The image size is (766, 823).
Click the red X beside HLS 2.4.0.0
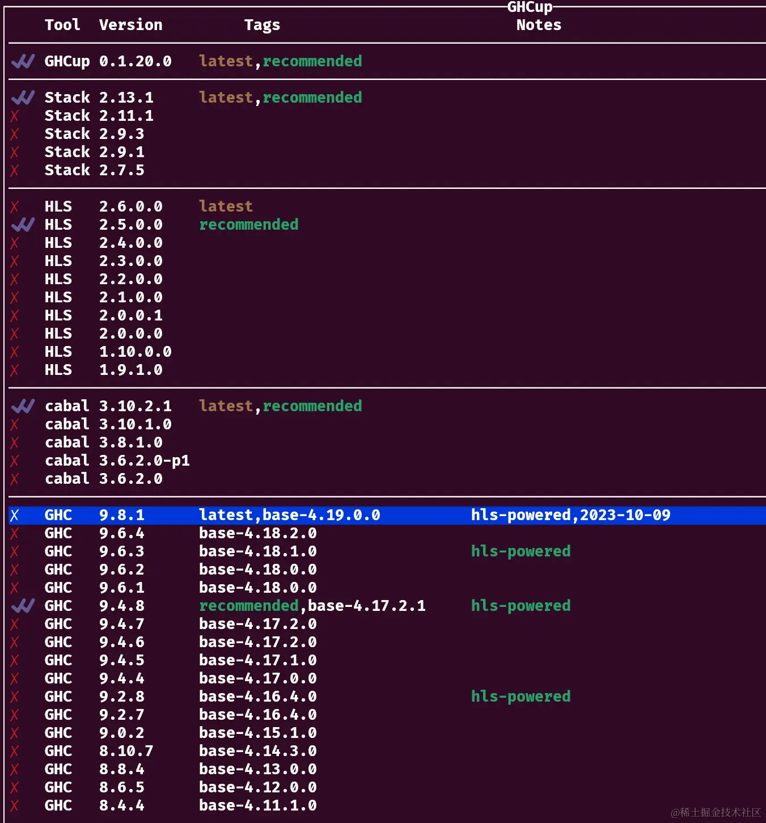(x=15, y=243)
